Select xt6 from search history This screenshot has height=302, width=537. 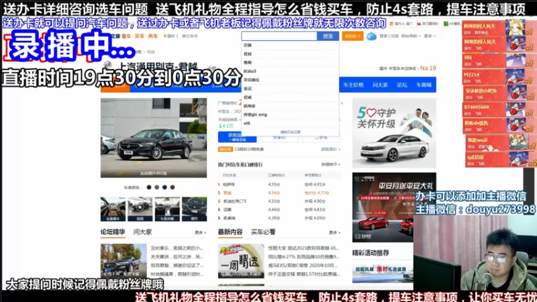click(246, 123)
